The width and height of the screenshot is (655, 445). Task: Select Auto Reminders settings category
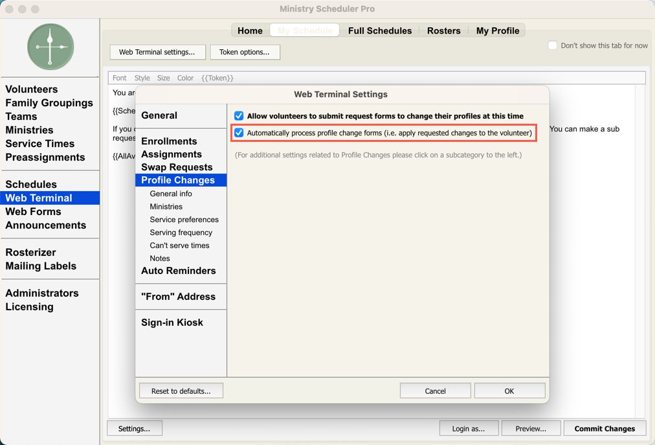[181, 271]
